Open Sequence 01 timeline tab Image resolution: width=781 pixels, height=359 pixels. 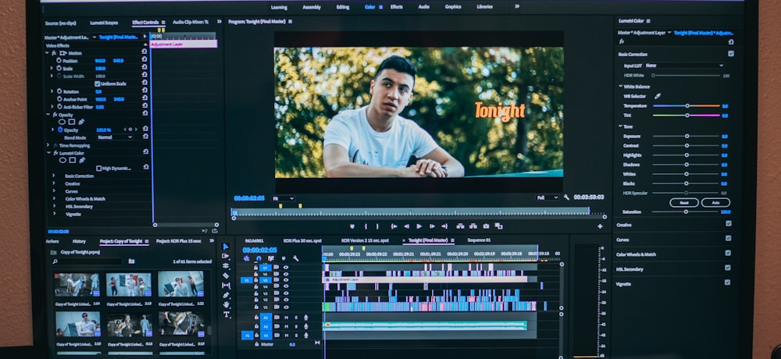[x=479, y=240]
